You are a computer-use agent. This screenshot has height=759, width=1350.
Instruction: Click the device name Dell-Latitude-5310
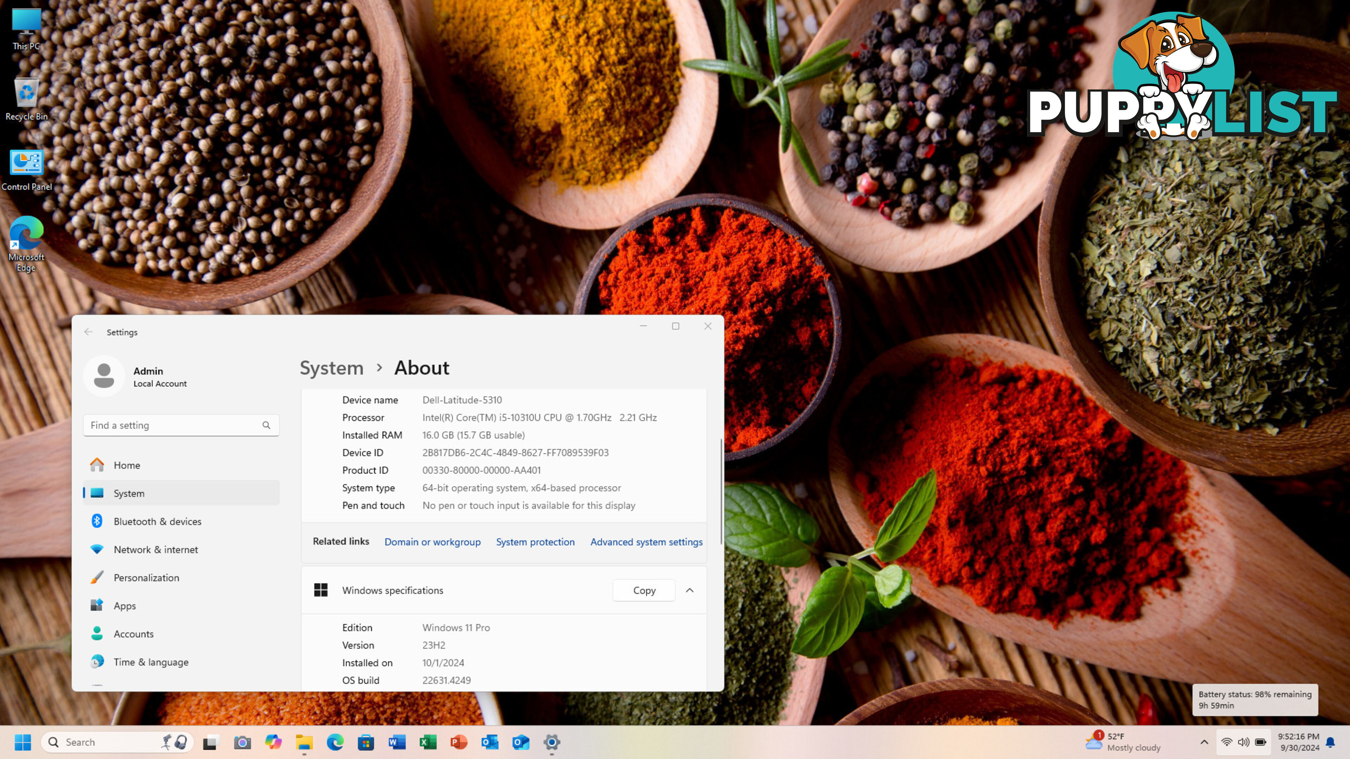point(462,400)
